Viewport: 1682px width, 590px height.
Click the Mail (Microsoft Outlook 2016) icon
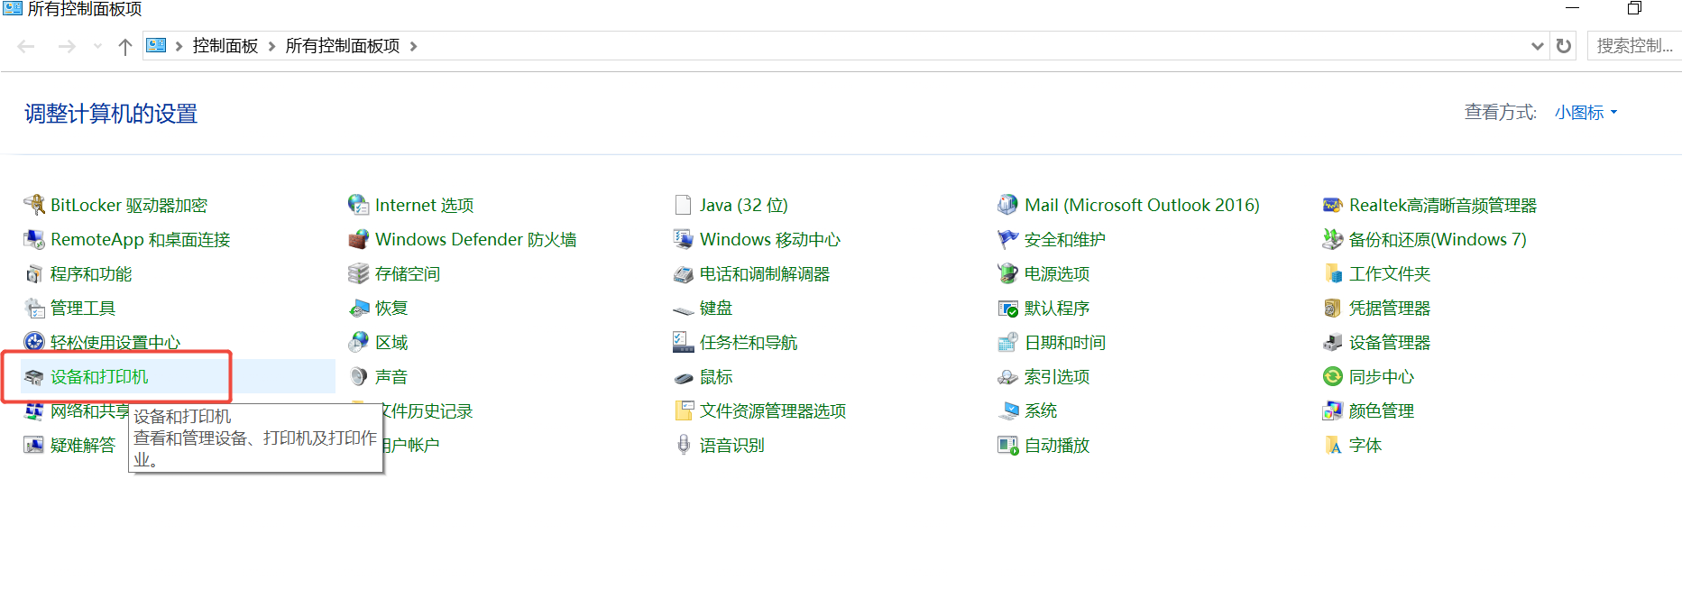tap(1008, 205)
